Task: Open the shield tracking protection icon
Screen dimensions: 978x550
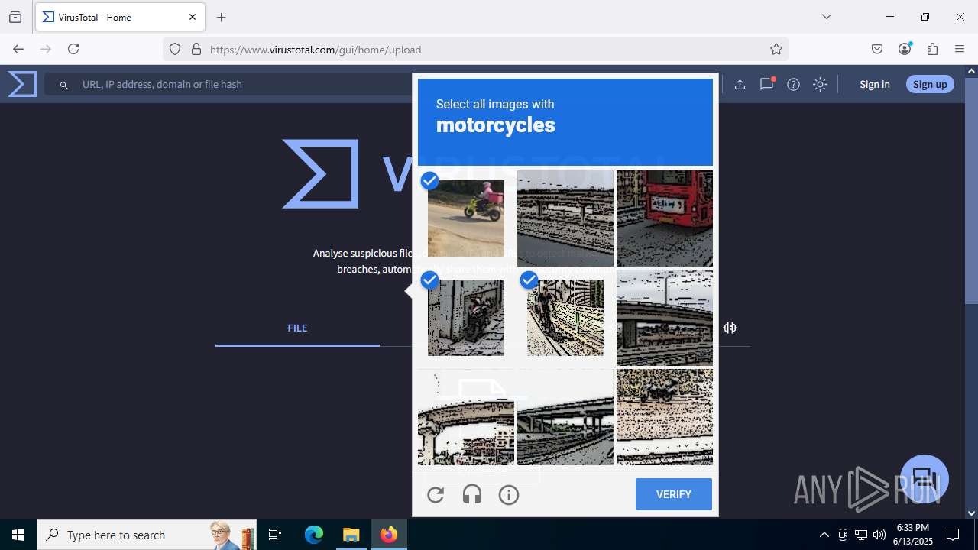Action: [x=175, y=49]
